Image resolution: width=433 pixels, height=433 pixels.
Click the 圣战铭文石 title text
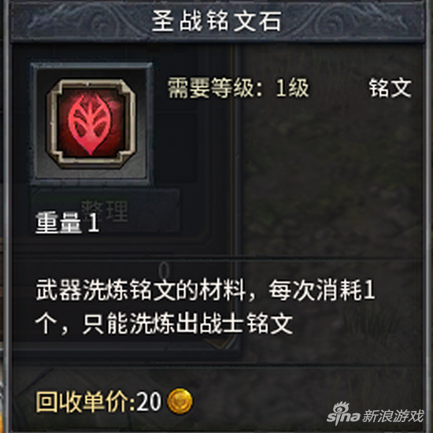tap(216, 21)
